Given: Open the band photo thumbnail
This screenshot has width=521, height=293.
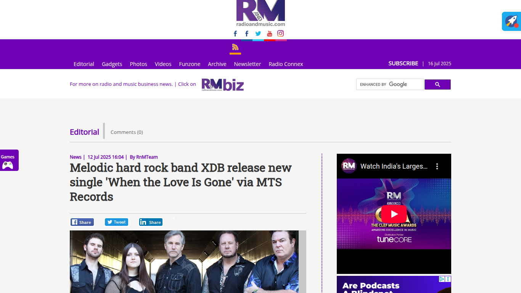Looking at the screenshot, I should coord(184,262).
